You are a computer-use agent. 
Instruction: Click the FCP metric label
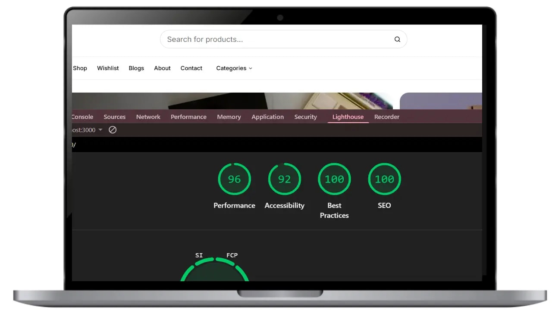pyautogui.click(x=232, y=255)
